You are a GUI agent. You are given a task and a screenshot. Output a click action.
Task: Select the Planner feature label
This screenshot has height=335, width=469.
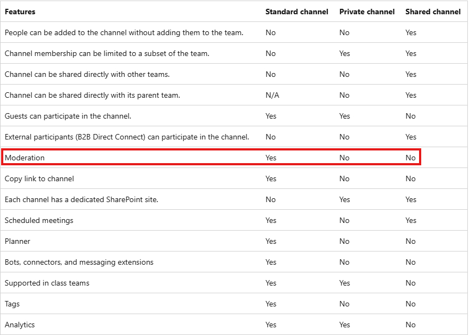[18, 241]
